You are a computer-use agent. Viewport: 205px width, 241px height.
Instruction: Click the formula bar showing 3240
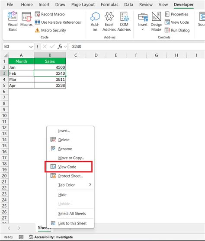pos(137,47)
